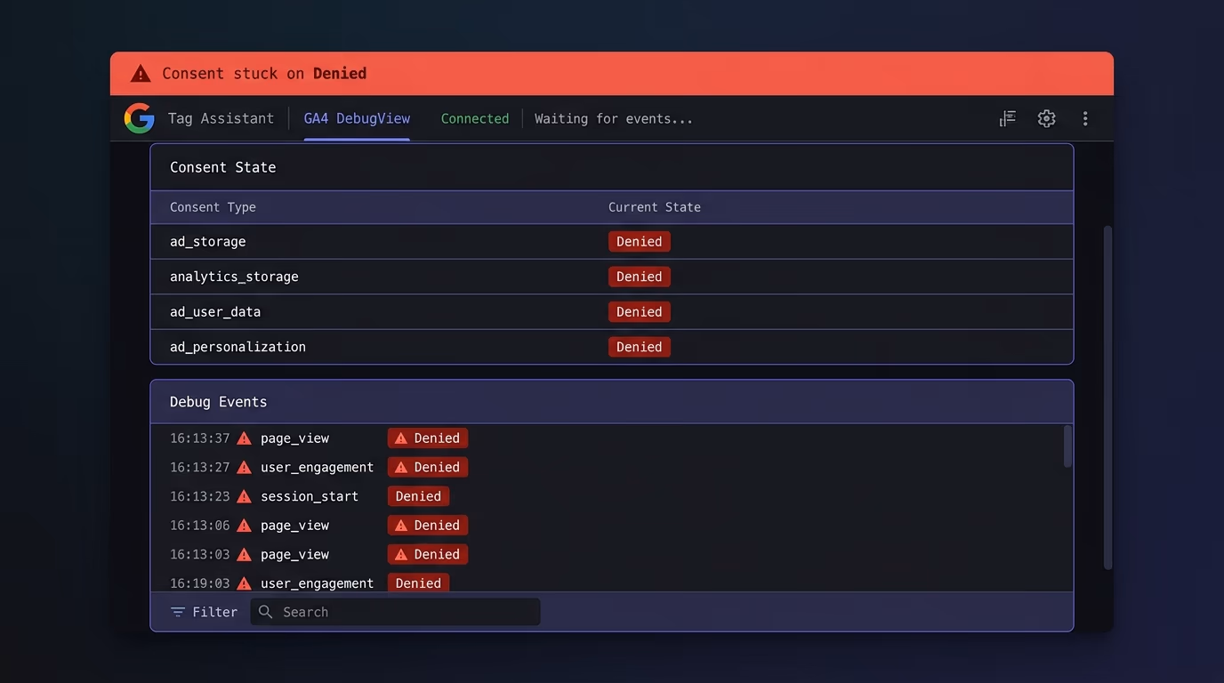Select the analytics_storage consent row
The width and height of the screenshot is (1224, 683).
coord(612,277)
